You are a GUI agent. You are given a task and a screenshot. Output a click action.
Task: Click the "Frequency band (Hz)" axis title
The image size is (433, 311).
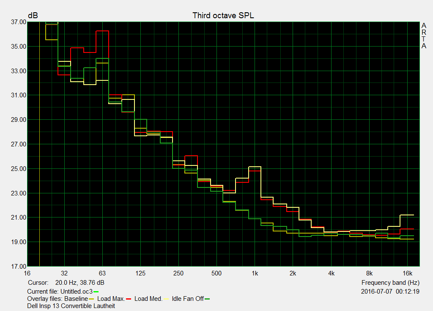pyautogui.click(x=390, y=283)
